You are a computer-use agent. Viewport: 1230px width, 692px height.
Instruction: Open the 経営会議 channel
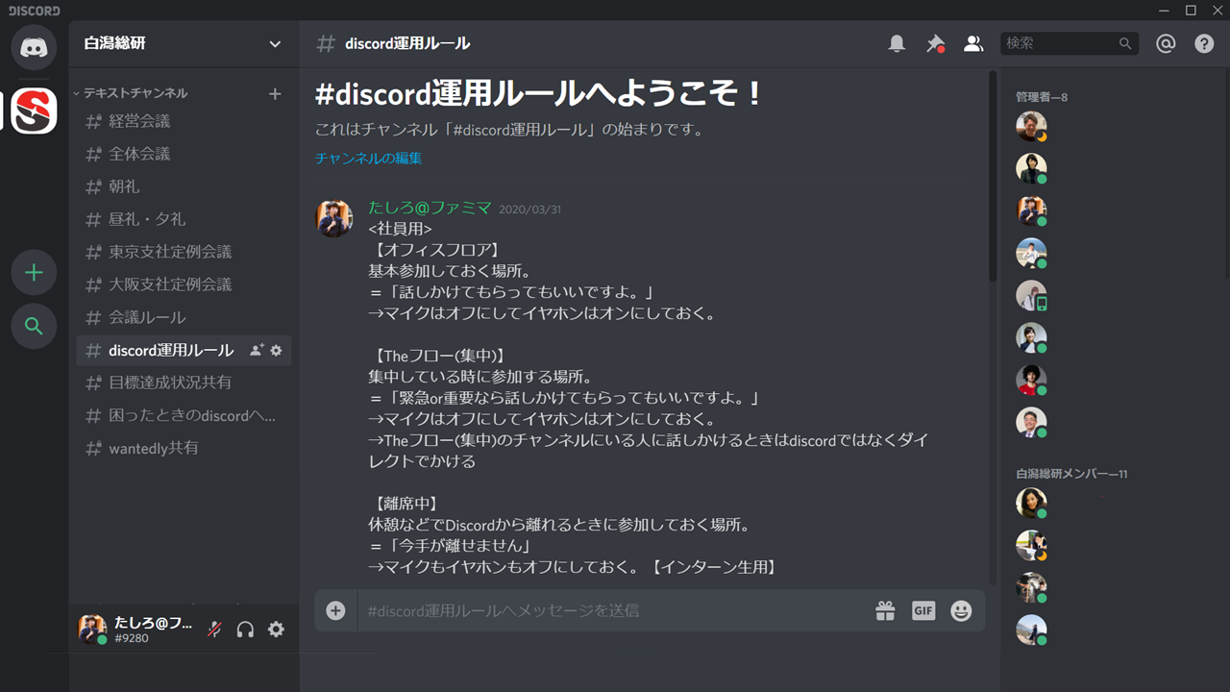coord(184,121)
